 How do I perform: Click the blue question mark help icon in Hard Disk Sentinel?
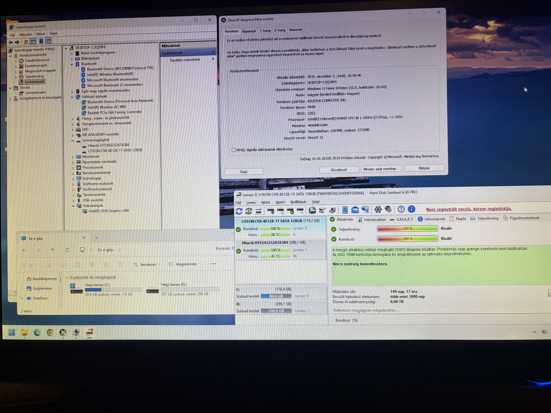401,209
